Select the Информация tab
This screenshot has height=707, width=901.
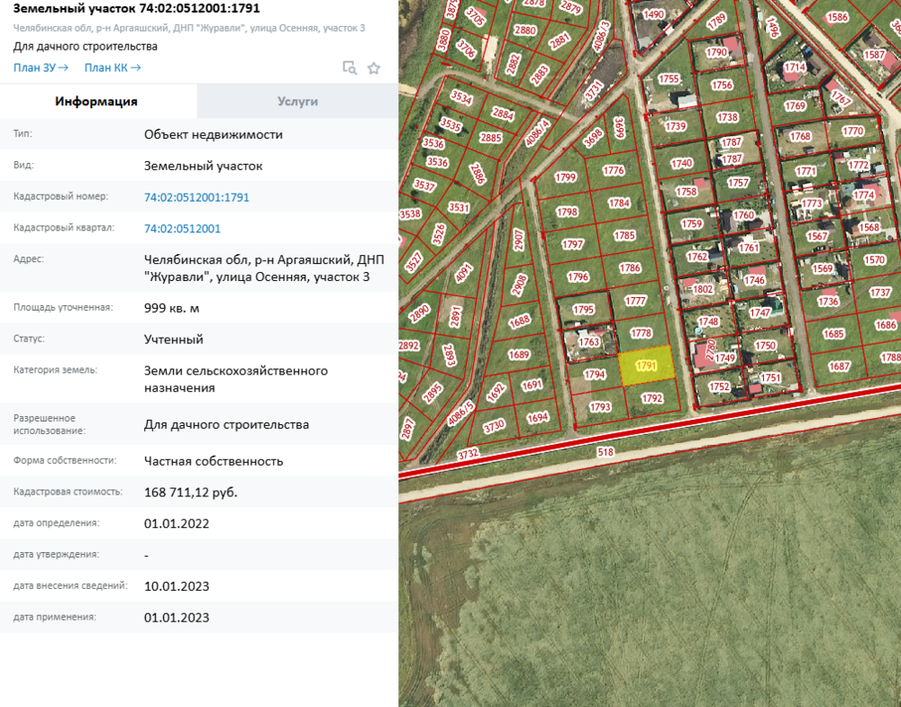96,101
